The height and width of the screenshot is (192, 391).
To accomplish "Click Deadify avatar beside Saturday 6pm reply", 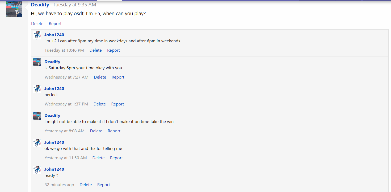I will pyautogui.click(x=37, y=62).
